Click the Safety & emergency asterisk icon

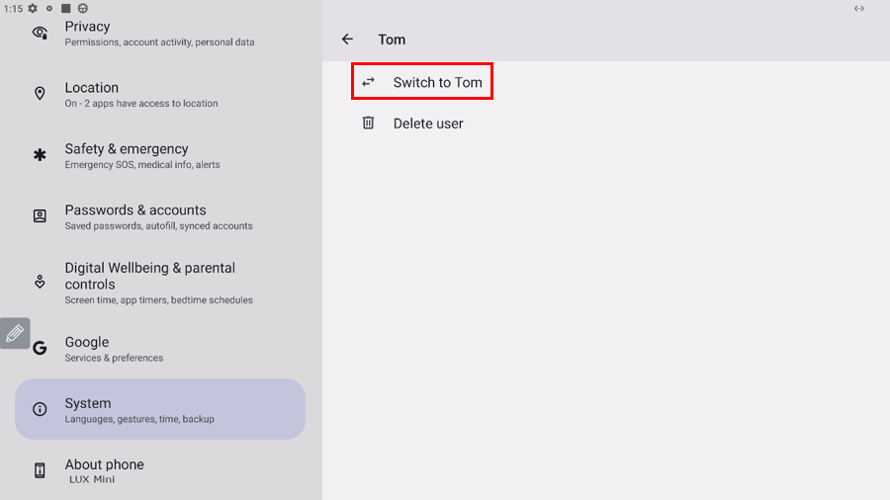40,155
